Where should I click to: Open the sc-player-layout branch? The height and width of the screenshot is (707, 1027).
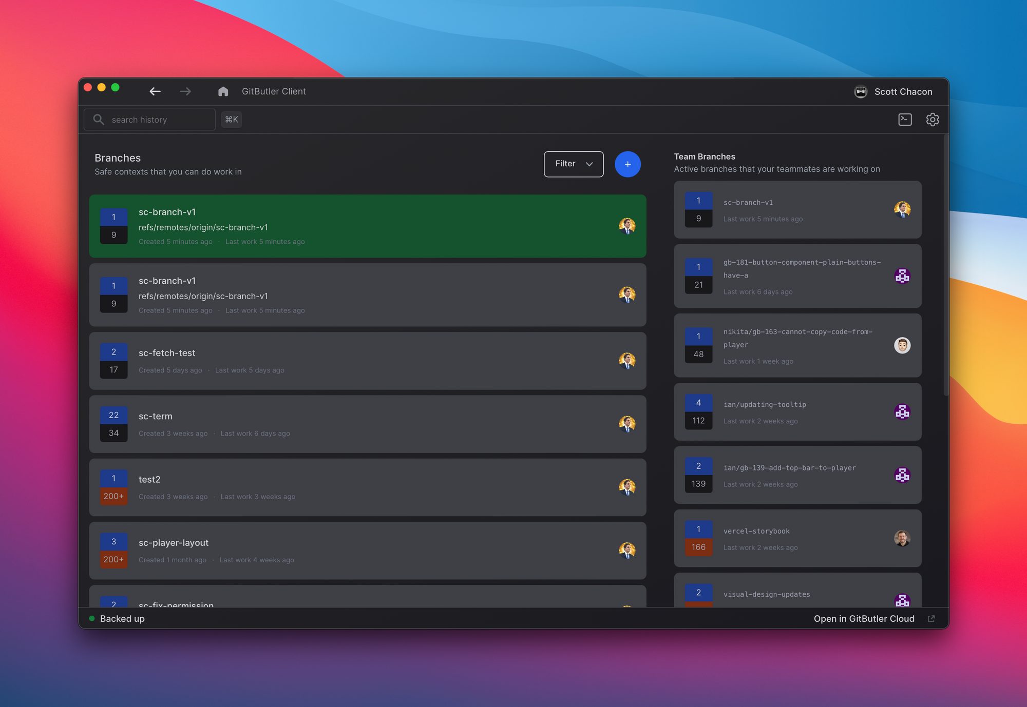point(368,551)
